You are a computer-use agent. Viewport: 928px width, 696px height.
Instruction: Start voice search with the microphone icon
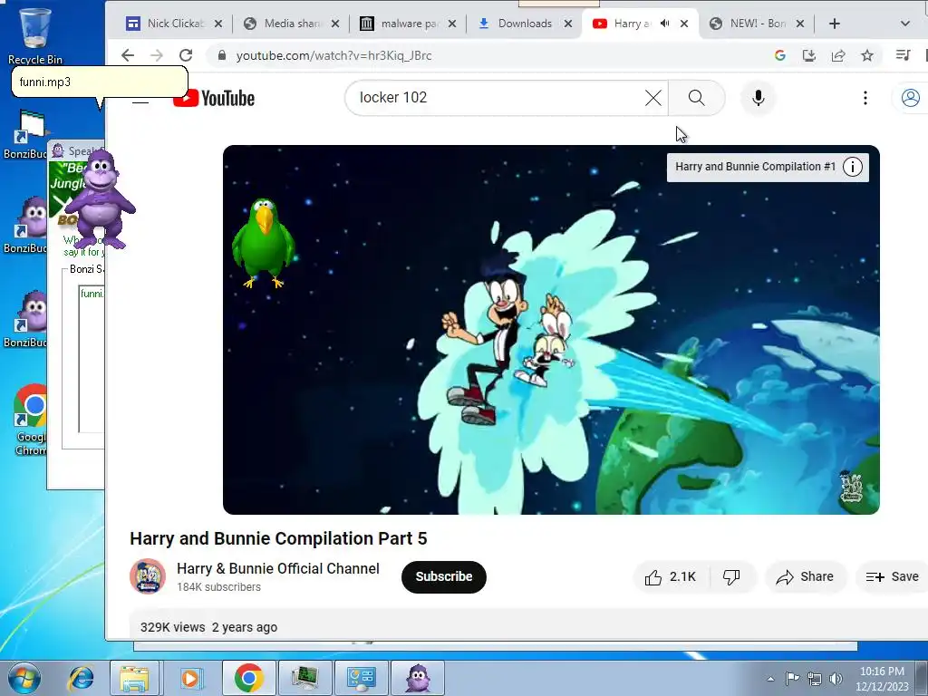[x=759, y=98]
